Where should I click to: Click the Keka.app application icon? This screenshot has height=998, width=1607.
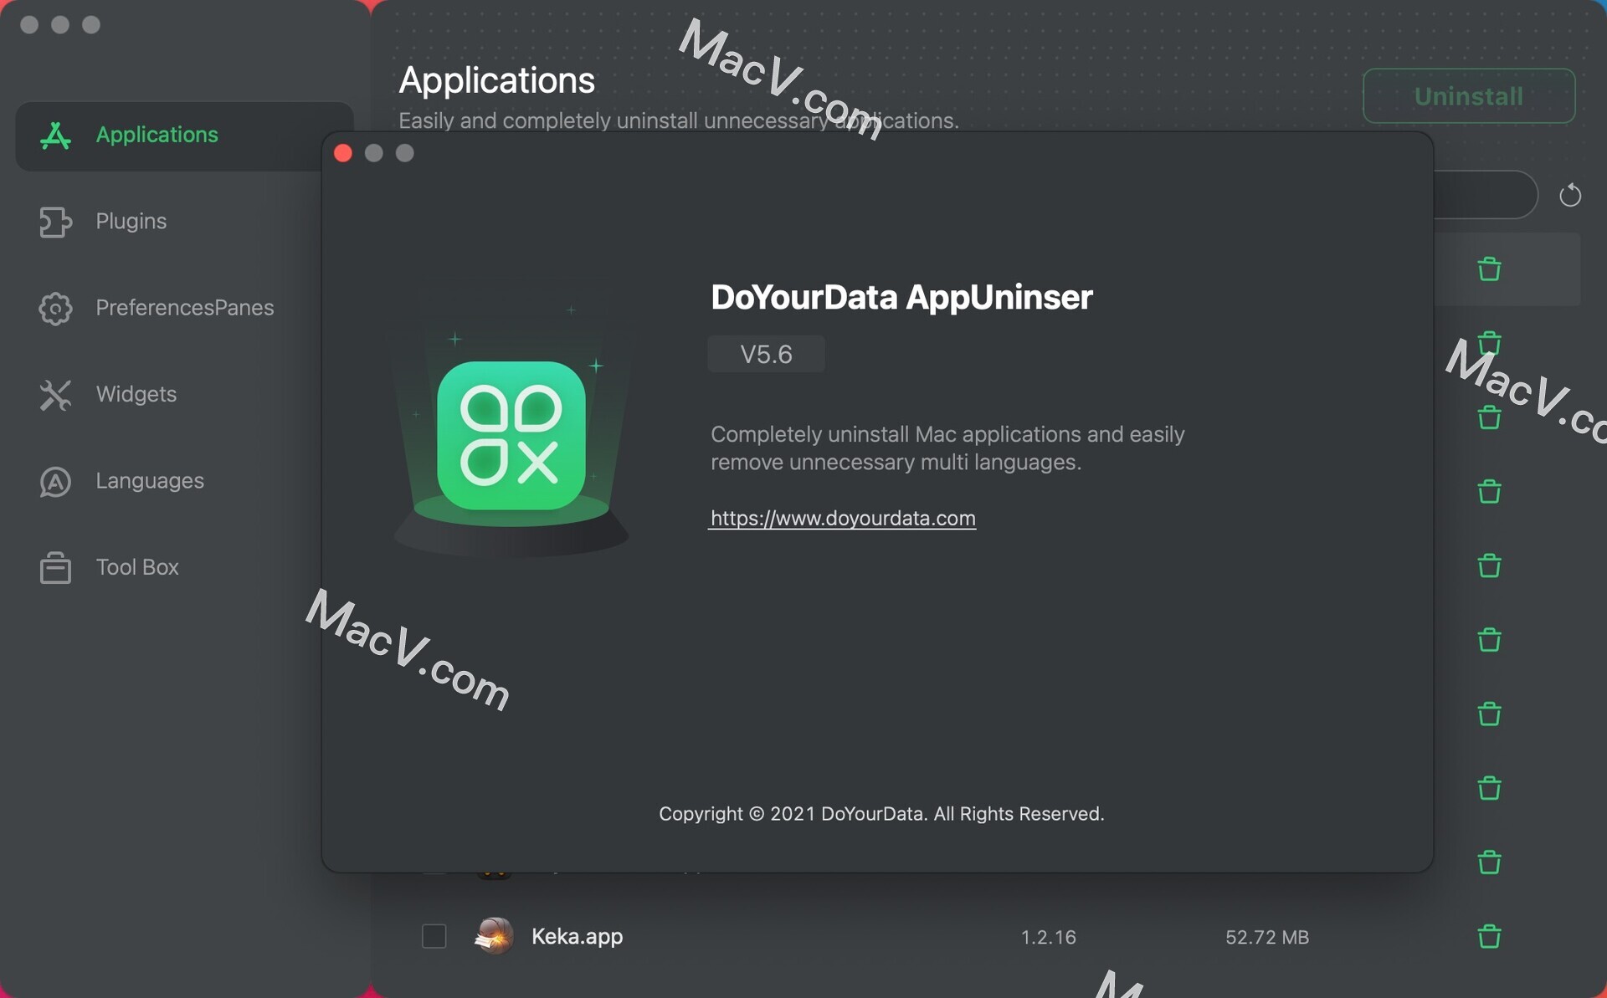coord(494,936)
